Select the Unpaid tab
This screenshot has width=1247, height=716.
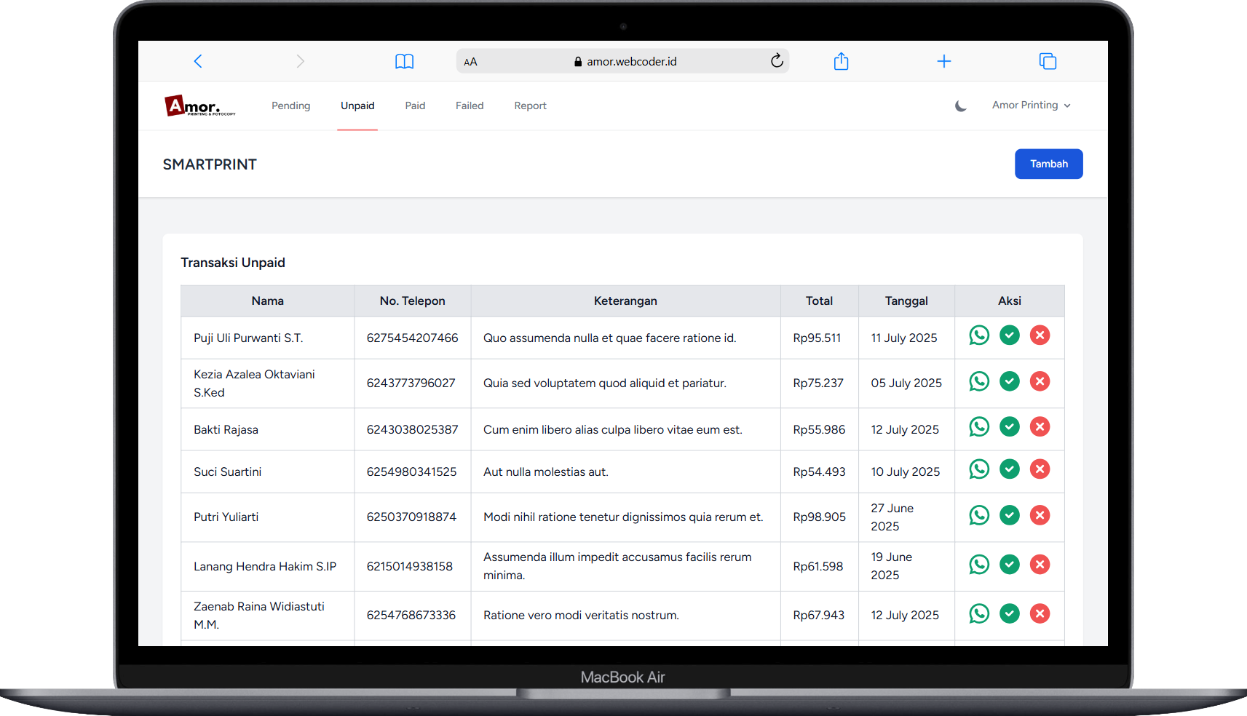(x=357, y=106)
